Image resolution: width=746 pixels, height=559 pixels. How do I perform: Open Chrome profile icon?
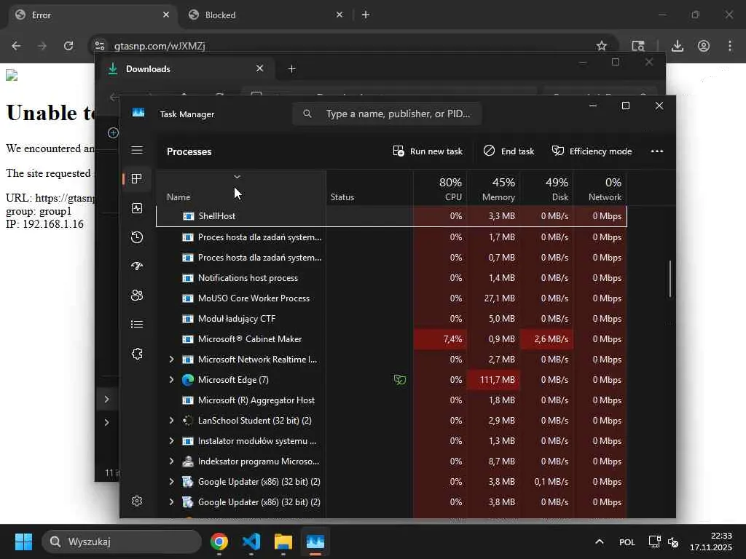[704, 46]
